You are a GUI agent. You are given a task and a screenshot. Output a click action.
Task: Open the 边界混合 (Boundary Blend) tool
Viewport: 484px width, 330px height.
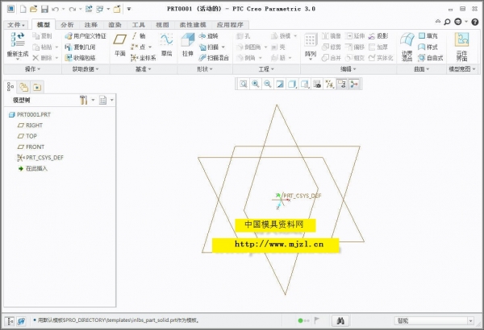407,47
